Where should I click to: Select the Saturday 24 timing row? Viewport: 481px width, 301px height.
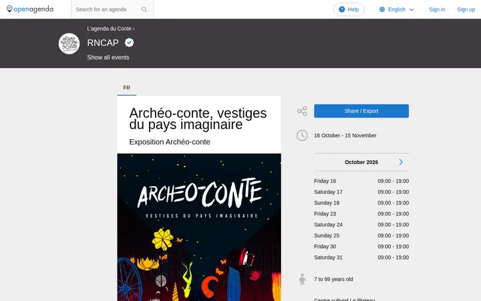(361, 225)
